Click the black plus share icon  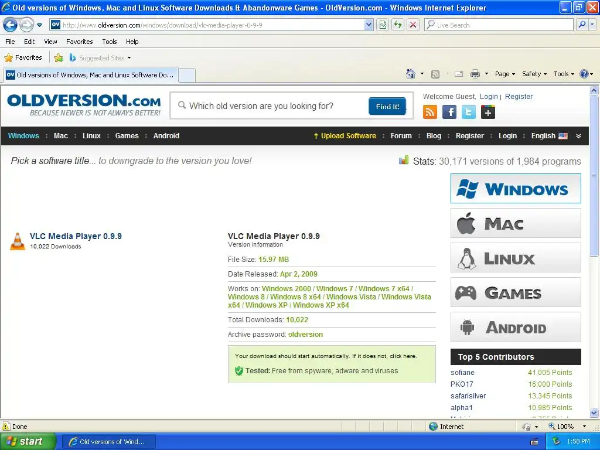coord(488,112)
